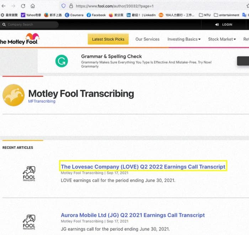Click the LOGIN link
249x235 pixels.
tap(224, 25)
